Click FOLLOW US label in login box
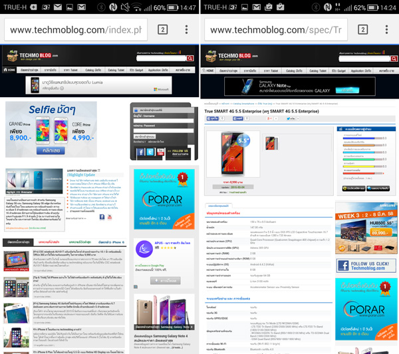 (180, 152)
